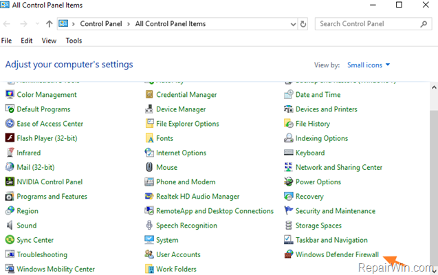Open the Sync Center icon
The height and width of the screenshot is (275, 438).
pyautogui.click(x=10, y=240)
